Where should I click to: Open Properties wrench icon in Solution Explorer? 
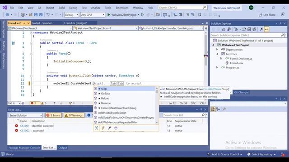point(261,29)
